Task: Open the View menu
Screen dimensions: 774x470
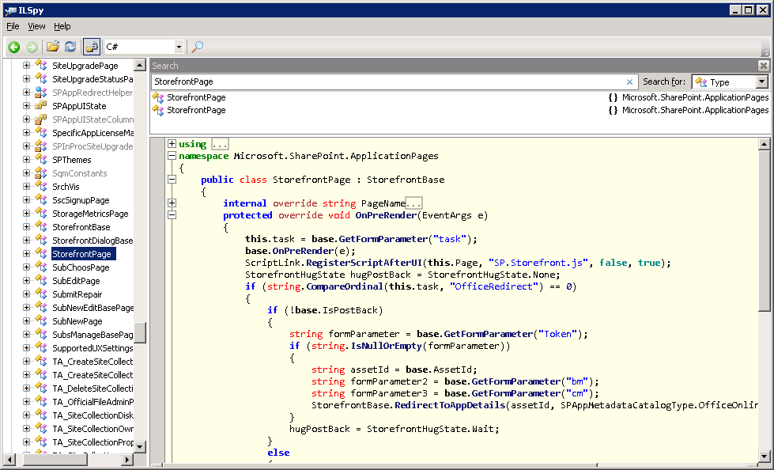Action: click(x=36, y=26)
